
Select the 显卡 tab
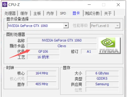[76, 13]
